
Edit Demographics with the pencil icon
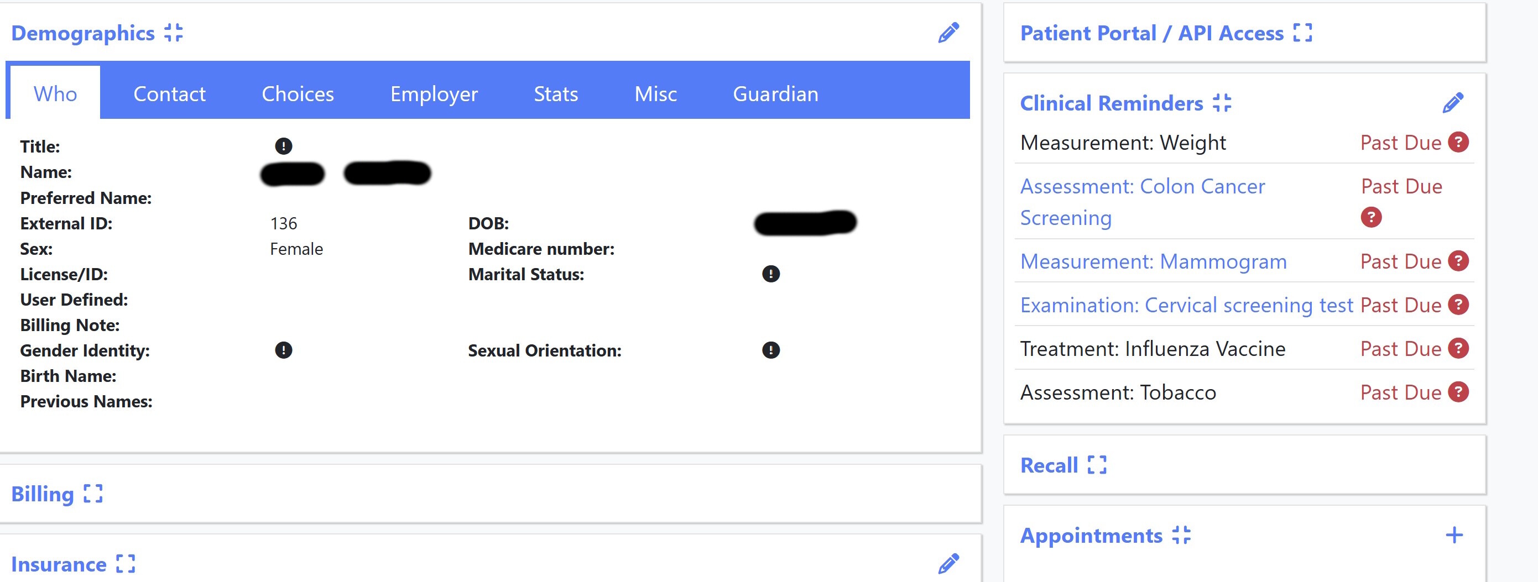coord(948,33)
